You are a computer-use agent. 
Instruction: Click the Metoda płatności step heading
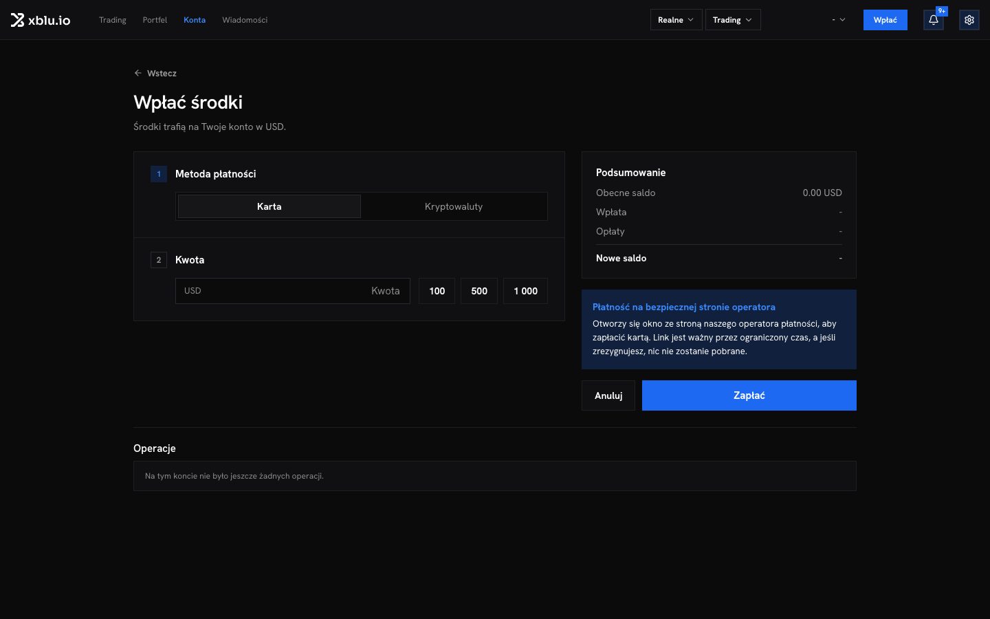216,174
